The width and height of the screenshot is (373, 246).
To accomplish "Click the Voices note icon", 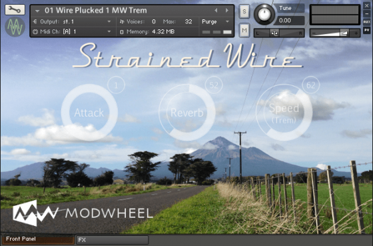I will [122, 22].
